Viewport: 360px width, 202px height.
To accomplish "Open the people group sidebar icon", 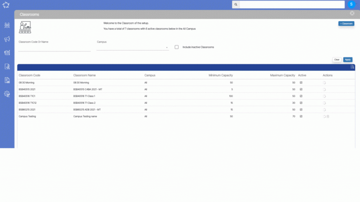I will (7, 25).
